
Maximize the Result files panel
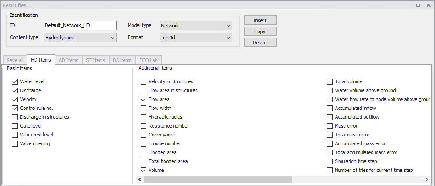pos(419,5)
